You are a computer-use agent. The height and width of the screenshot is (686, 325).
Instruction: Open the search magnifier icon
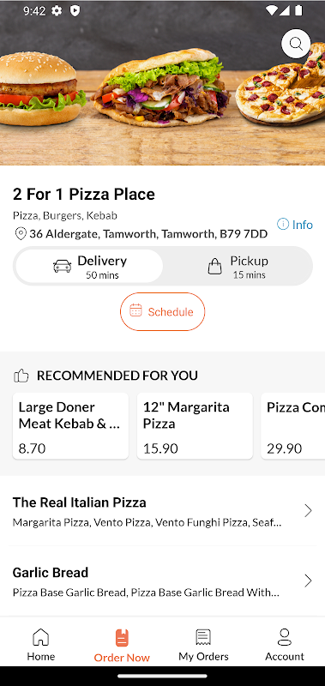point(296,44)
